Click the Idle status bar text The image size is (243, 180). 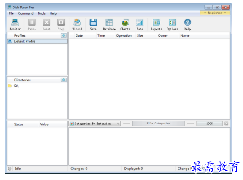(x=18, y=169)
